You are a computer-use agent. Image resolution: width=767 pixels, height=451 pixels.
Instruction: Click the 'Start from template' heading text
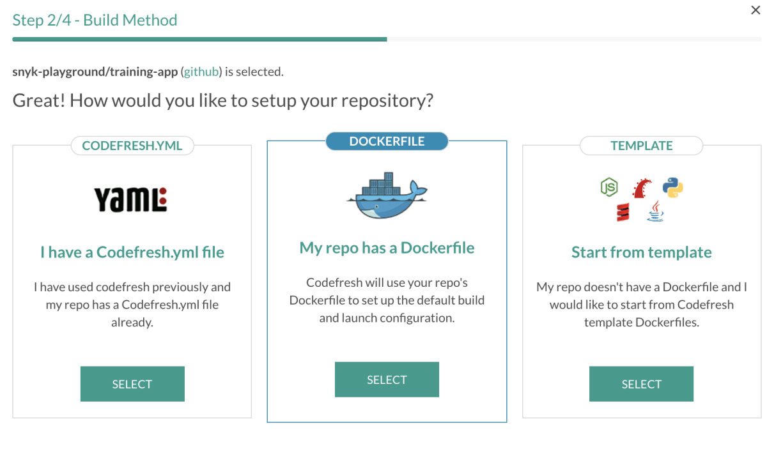[641, 252]
